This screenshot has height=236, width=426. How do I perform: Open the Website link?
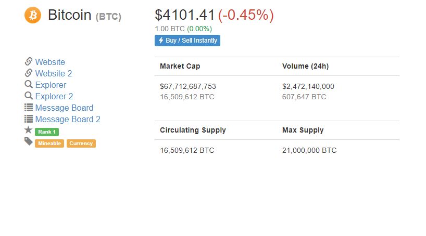click(50, 62)
